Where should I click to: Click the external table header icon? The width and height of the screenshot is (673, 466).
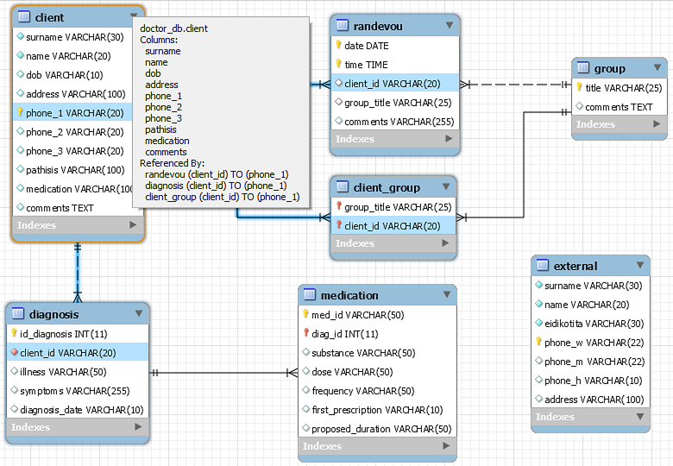(x=543, y=265)
